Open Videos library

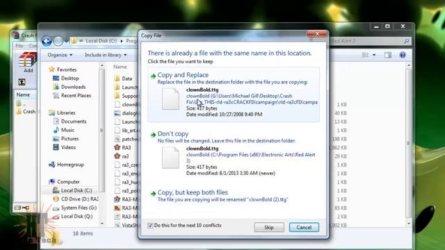coord(68,147)
